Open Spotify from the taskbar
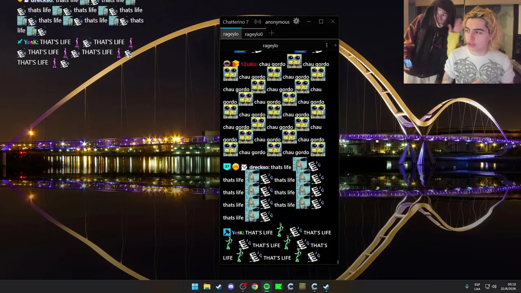 coord(267,286)
